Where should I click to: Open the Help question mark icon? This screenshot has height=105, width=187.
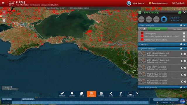121,94
